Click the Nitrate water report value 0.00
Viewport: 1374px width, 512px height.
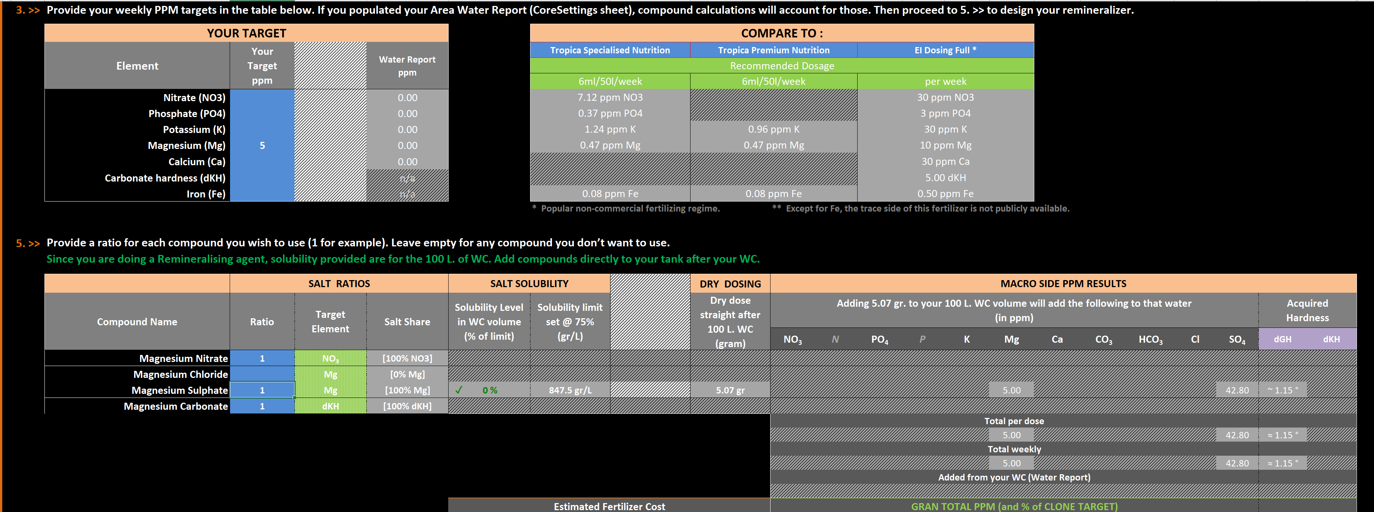coord(407,97)
